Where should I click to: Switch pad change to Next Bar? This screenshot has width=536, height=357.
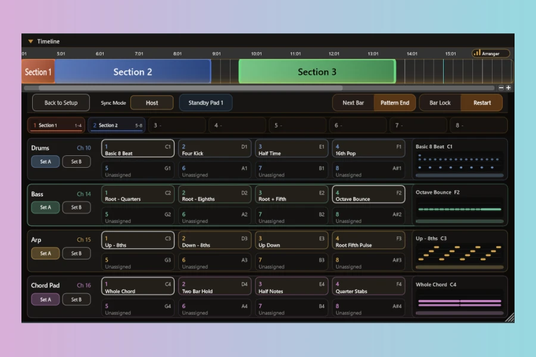pos(353,103)
